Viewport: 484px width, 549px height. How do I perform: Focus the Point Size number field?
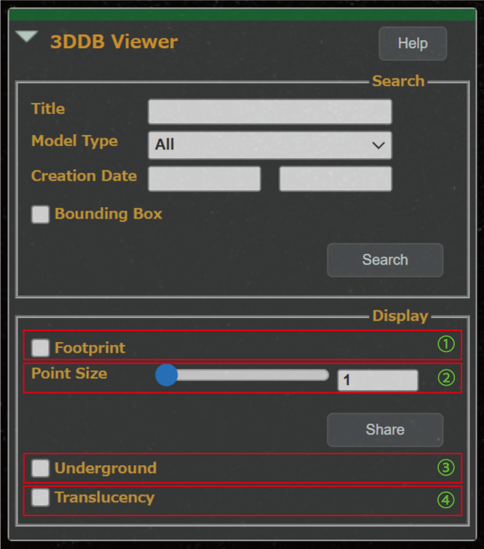point(378,380)
